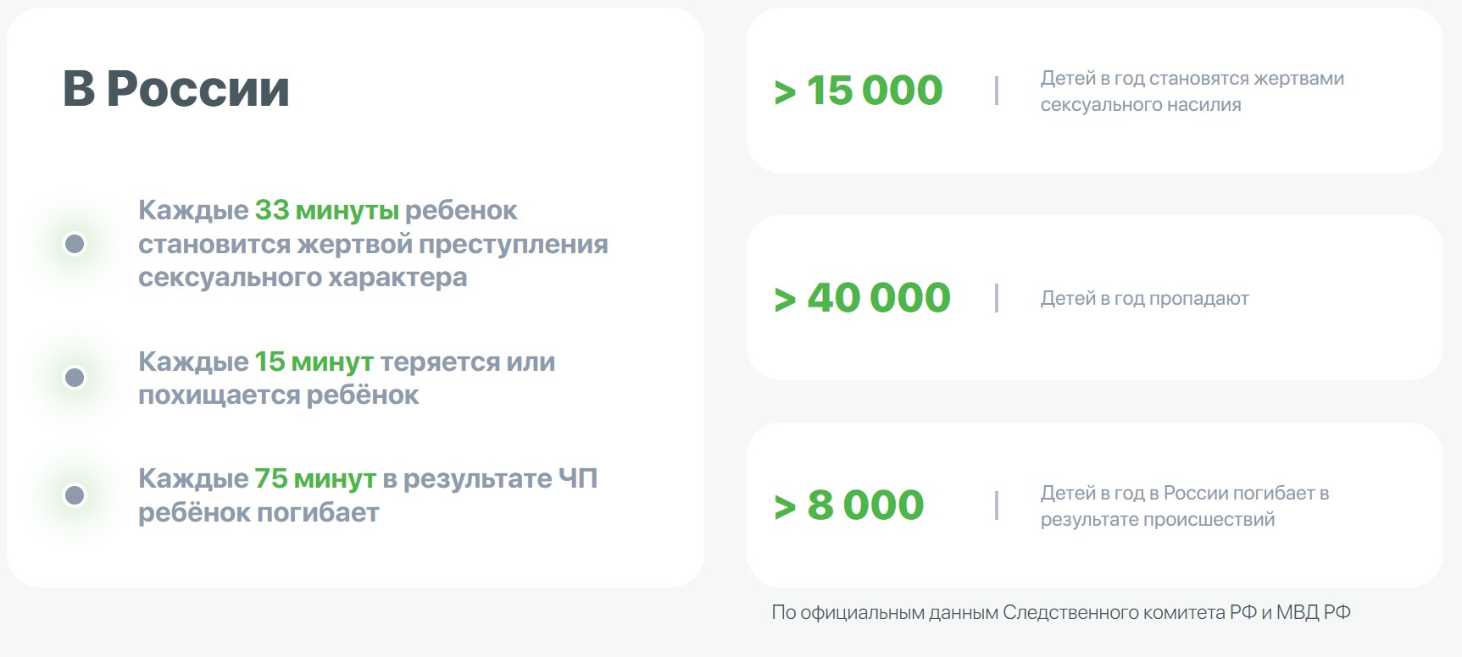
Task: Click caption 'погибает в результате происшествий'
Action: tap(1184, 506)
